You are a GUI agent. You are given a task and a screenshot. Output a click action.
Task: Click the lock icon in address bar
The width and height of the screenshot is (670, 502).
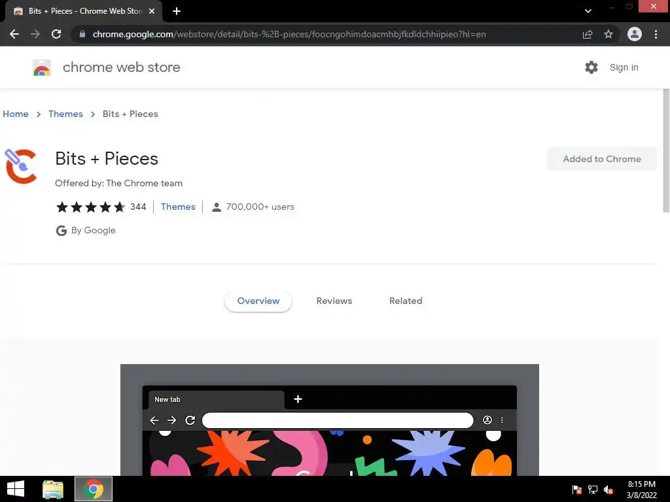(82, 34)
